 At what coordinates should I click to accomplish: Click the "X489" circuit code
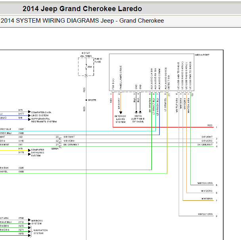[x=21, y=172]
